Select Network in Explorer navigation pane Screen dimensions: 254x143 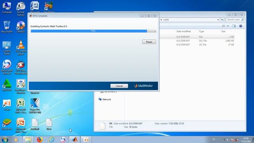tap(105, 99)
